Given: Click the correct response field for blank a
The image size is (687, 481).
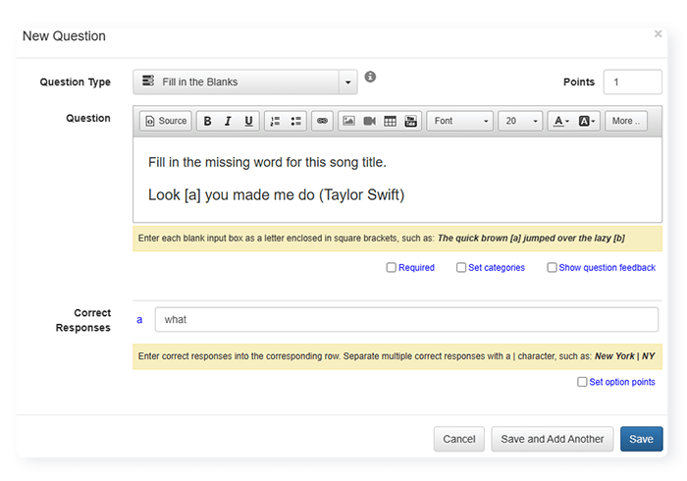Looking at the screenshot, I should [406, 320].
